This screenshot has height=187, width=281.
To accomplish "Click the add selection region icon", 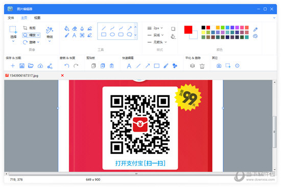I will pos(228,66).
